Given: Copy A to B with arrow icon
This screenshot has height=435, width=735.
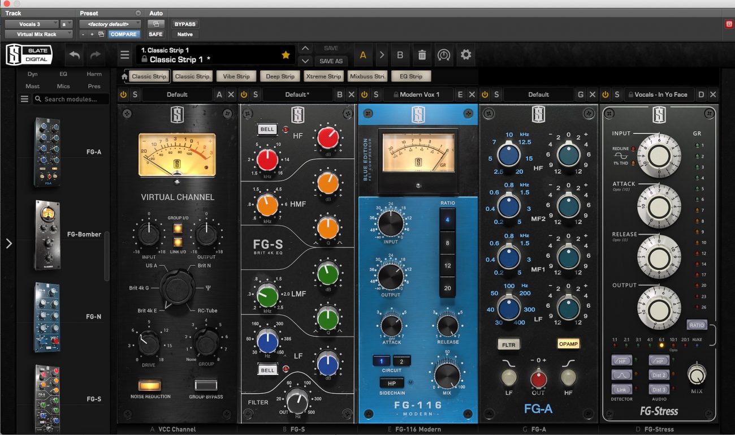Looking at the screenshot, I should [x=382, y=55].
